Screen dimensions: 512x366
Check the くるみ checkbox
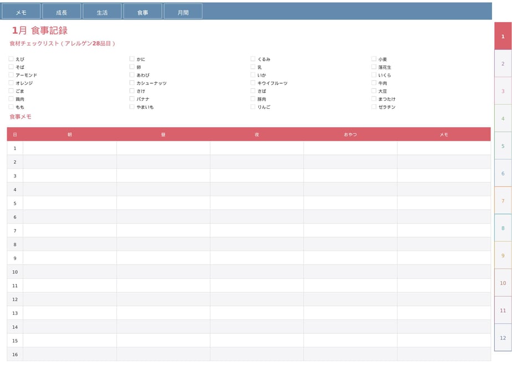(253, 59)
